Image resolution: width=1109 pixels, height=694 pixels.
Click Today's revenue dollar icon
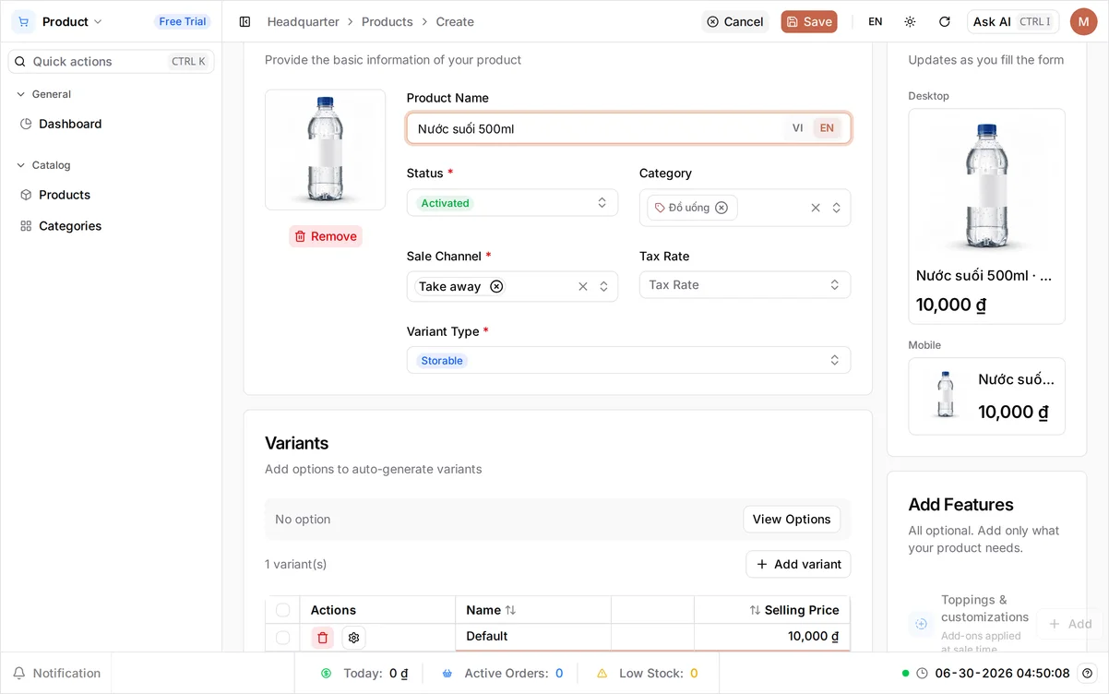click(x=327, y=674)
